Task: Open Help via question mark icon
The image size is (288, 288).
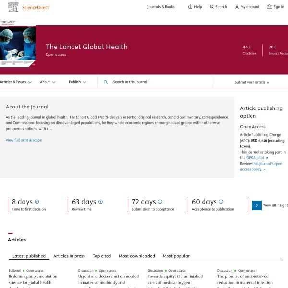Action: coord(190,7)
